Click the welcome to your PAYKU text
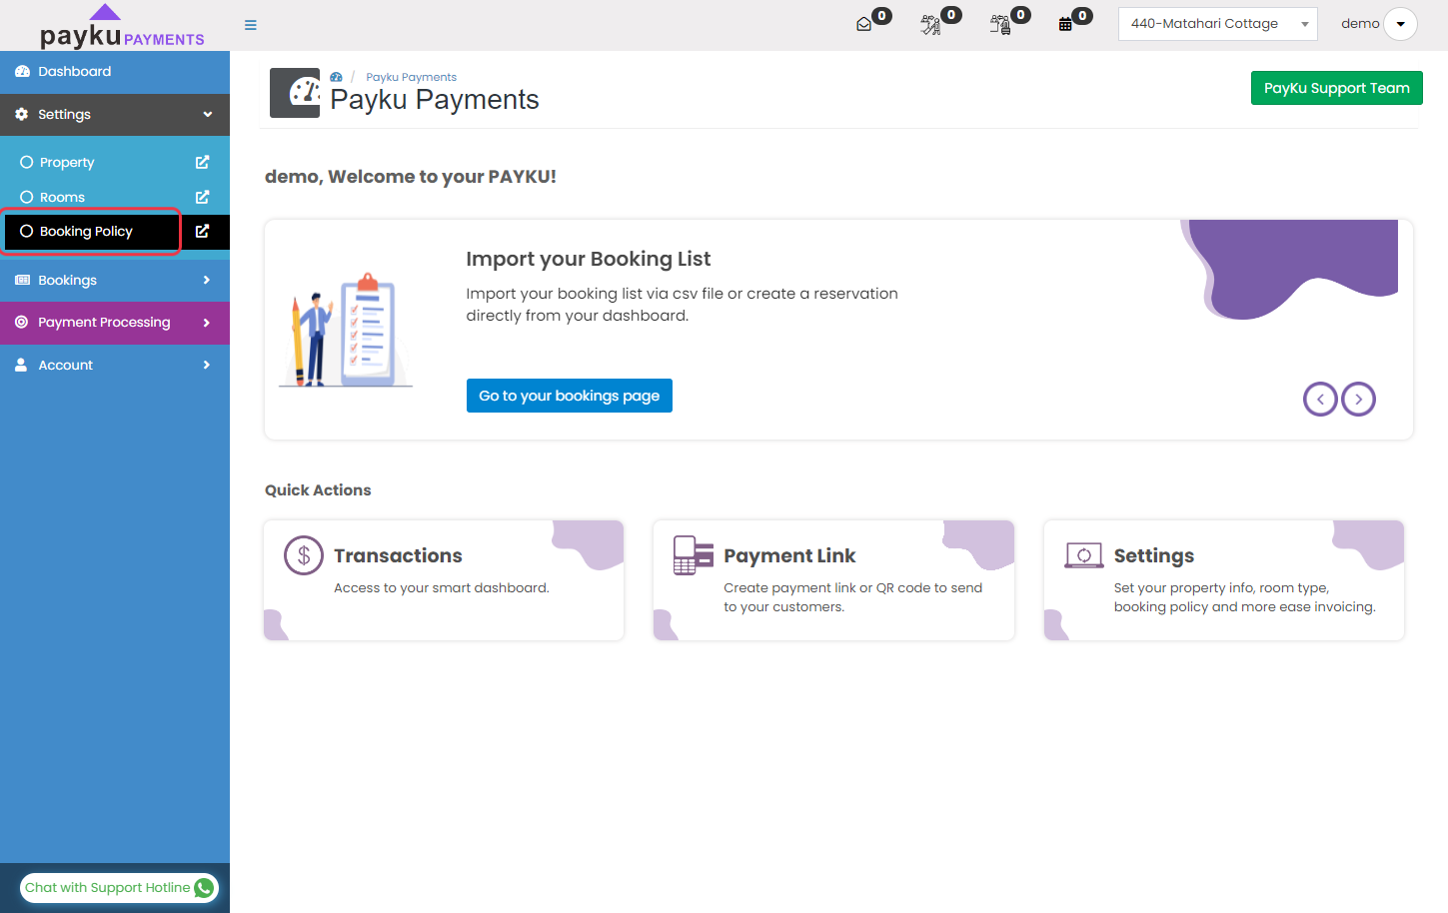Screen dimensions: 1448x913 [x=411, y=177]
